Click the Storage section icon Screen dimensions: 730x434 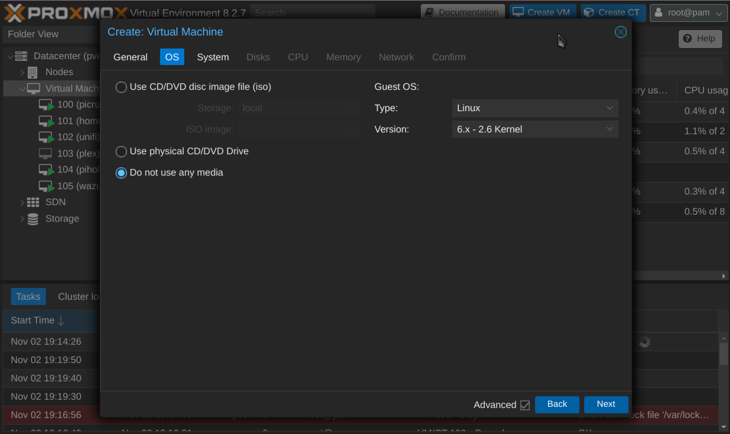pyautogui.click(x=33, y=218)
